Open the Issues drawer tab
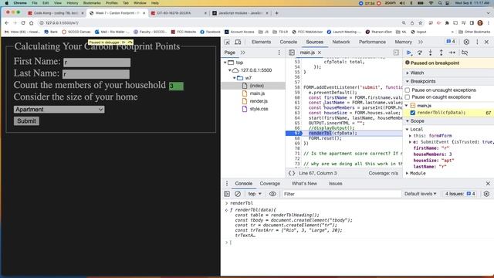494x278 pixels. (x=335, y=184)
